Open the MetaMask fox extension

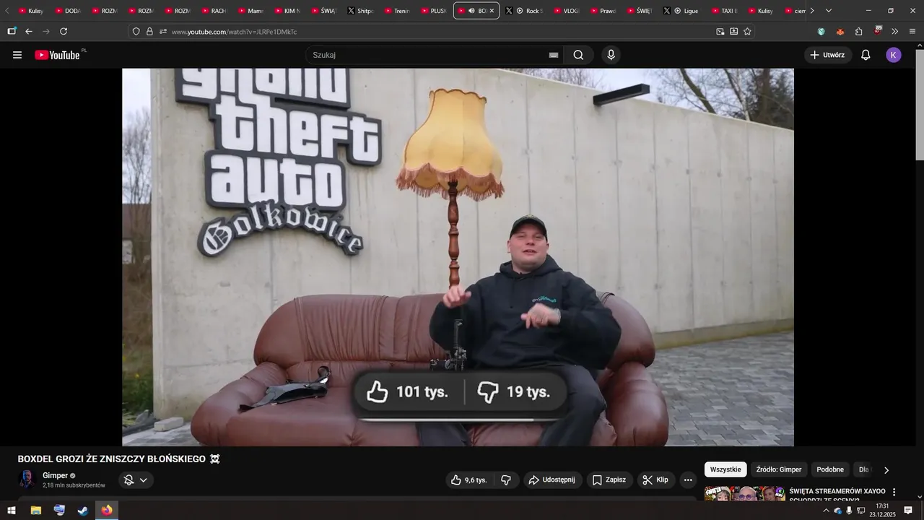point(840,32)
